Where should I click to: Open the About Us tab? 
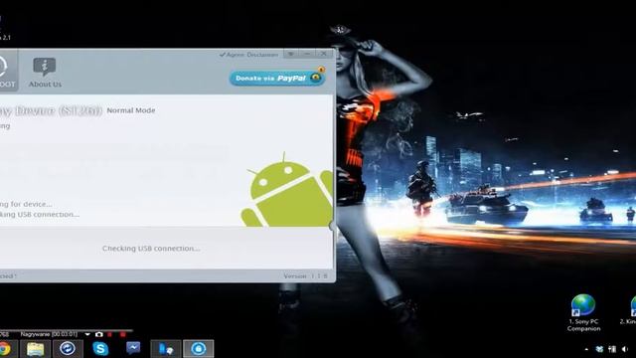click(x=45, y=73)
